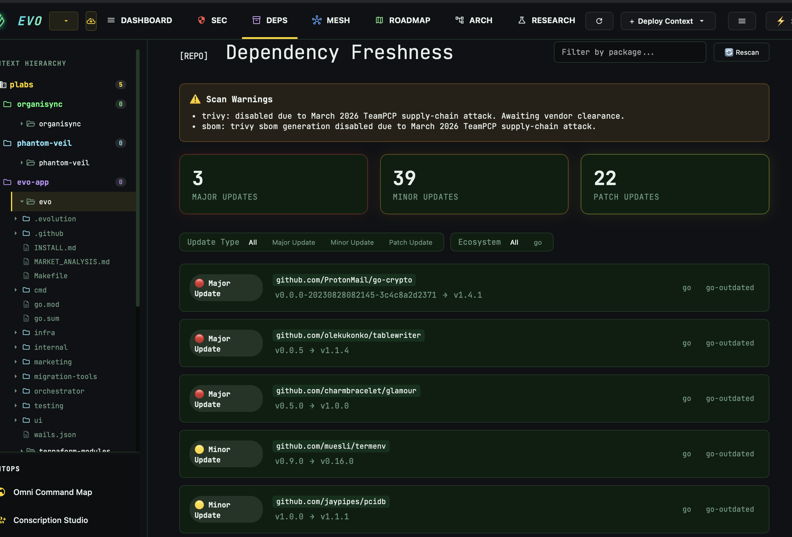
Task: Open the INSTALL.md file
Action: tap(55, 248)
